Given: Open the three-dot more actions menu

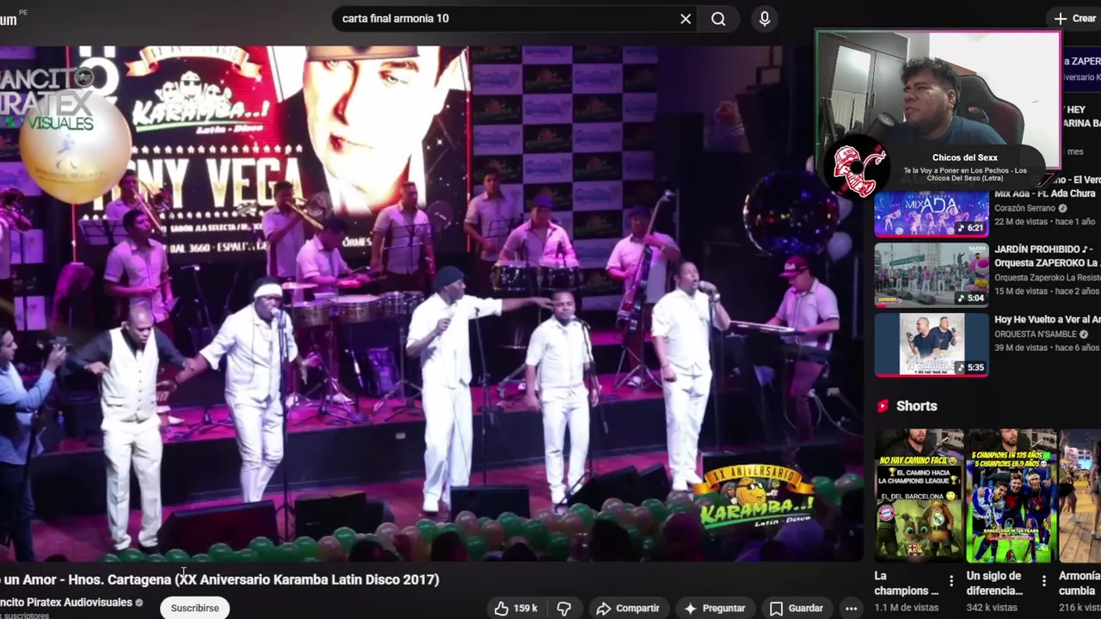Looking at the screenshot, I should (x=851, y=608).
